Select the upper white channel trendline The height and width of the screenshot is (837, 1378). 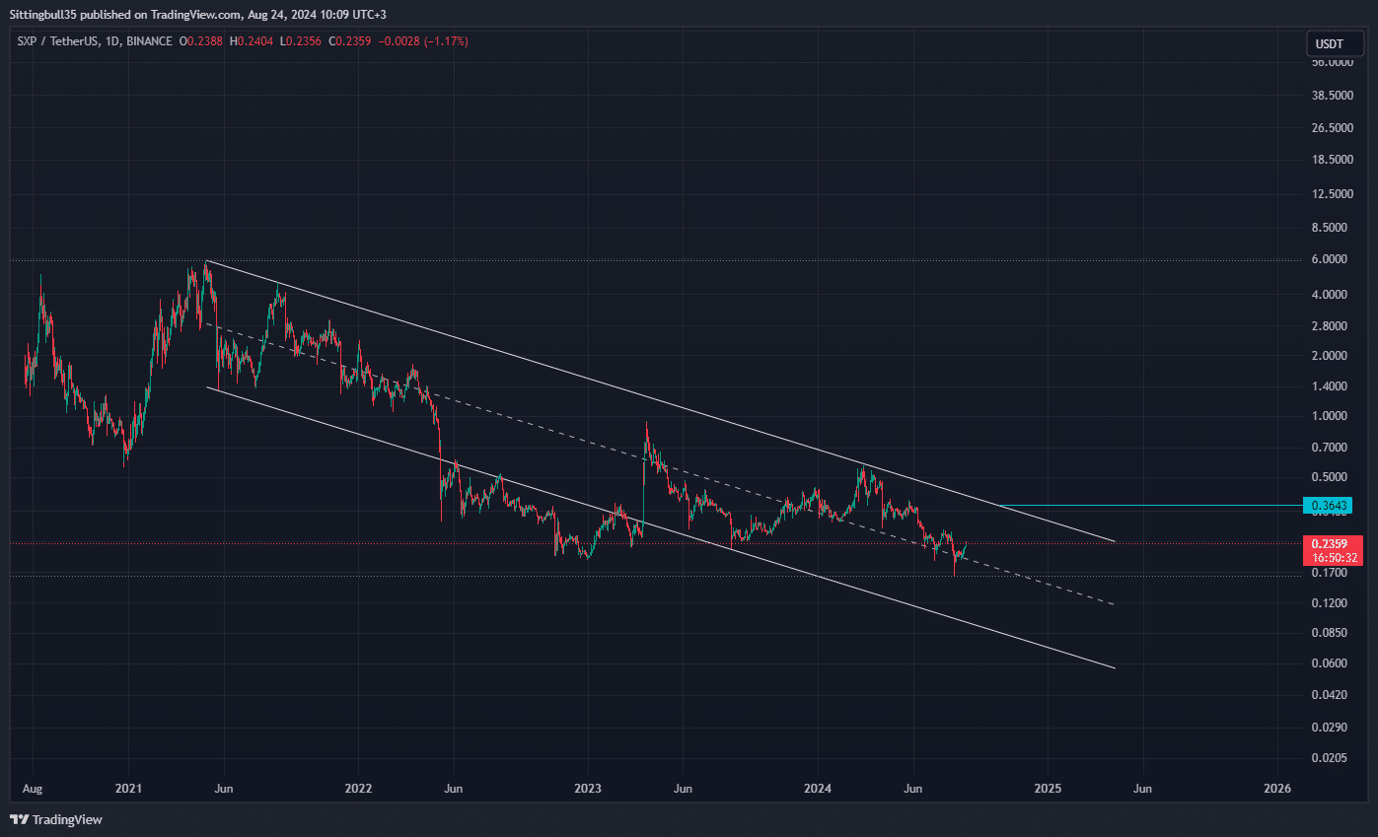click(661, 401)
